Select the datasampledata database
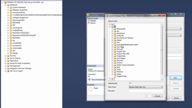Screen dimensions: 192x108 coord(18,20)
